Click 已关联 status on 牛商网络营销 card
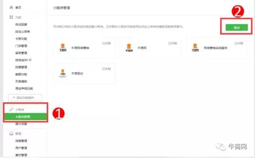 106,43
